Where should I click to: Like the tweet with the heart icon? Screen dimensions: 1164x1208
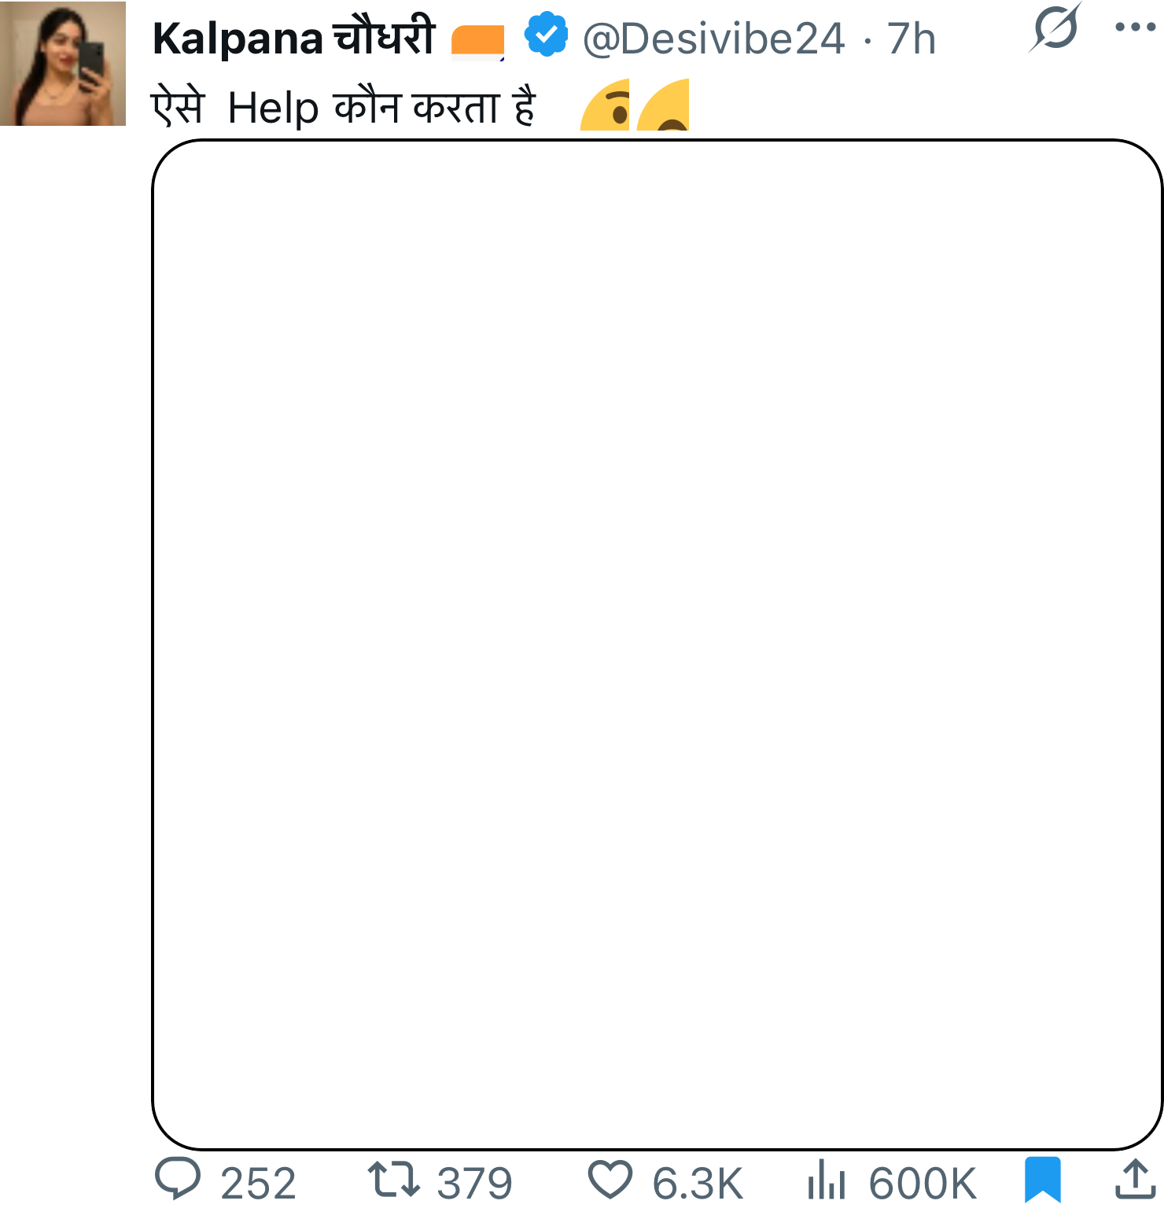[610, 1180]
